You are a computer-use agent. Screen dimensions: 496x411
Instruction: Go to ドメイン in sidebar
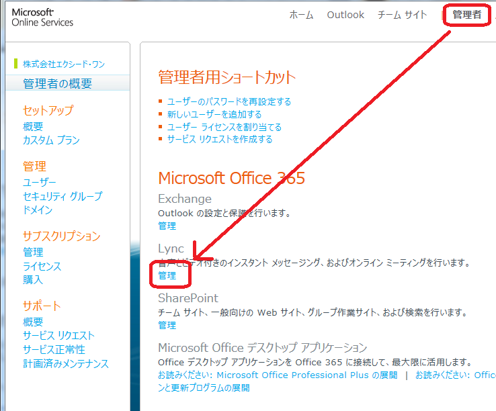38,210
